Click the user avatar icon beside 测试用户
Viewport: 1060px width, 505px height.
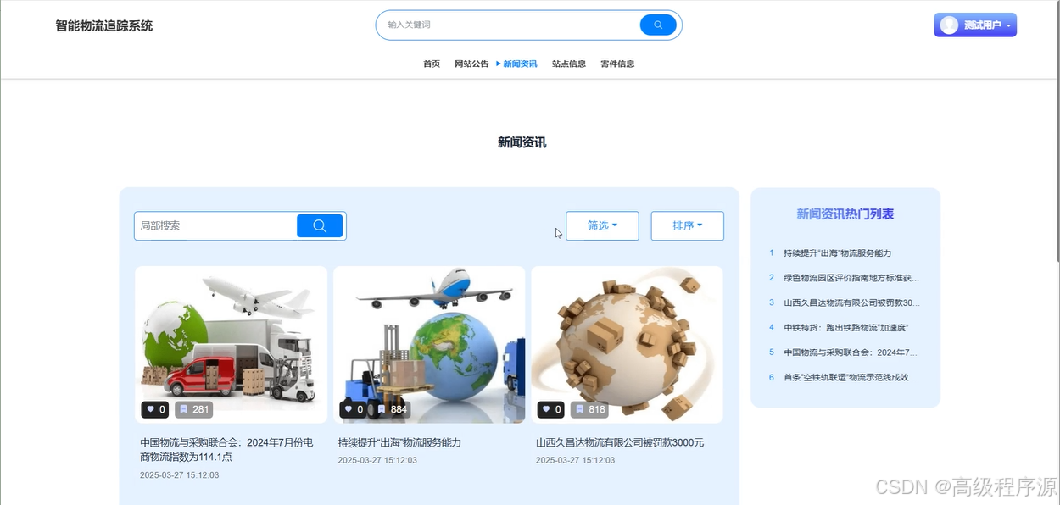coord(949,25)
